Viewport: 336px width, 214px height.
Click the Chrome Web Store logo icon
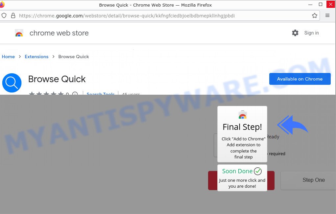pos(19,33)
